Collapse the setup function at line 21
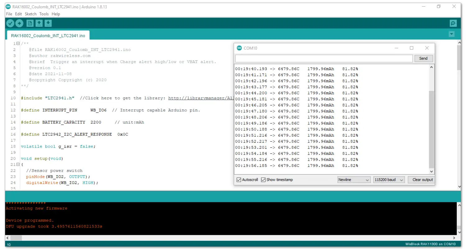Screen dimensions: 466x252 click(x=18, y=165)
